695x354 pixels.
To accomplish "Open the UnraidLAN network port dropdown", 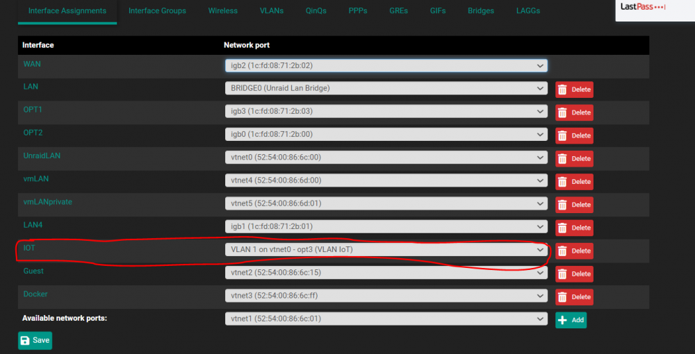I will click(386, 157).
